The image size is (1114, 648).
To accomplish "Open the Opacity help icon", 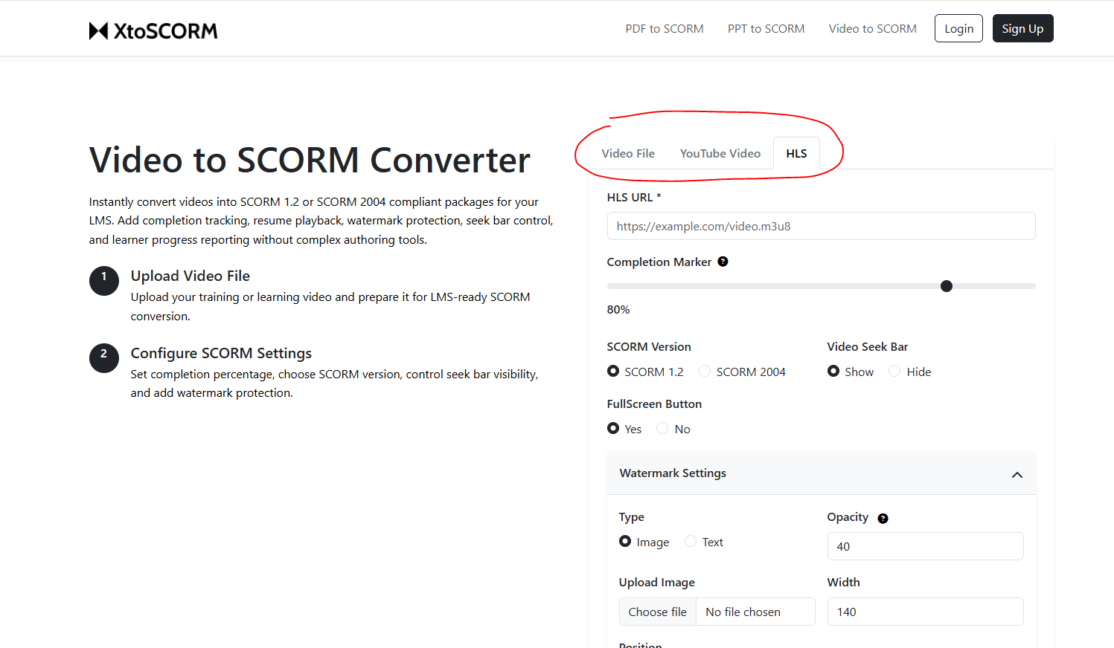I will click(883, 519).
